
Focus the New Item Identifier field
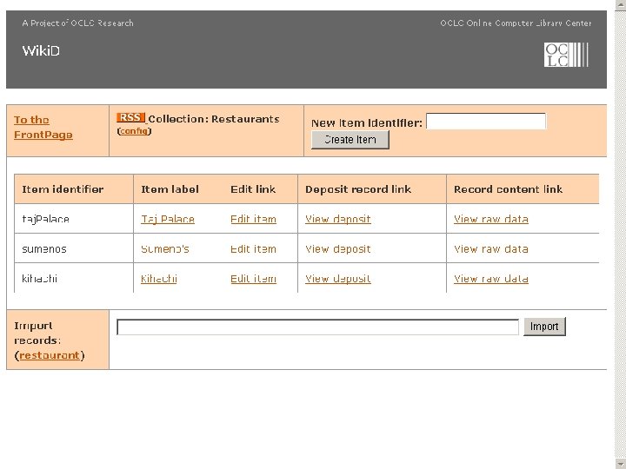(486, 122)
